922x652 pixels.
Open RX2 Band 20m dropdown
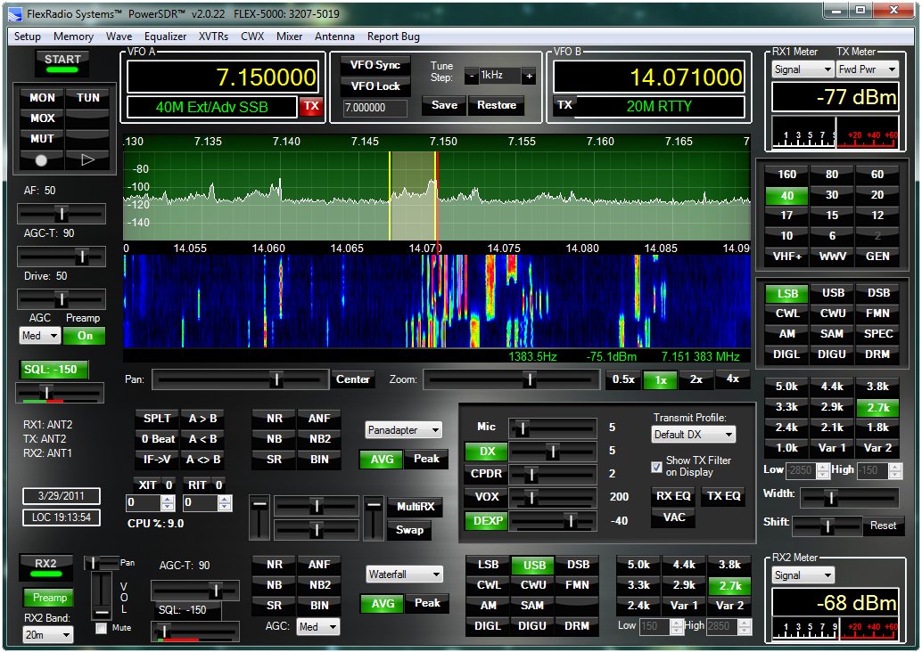click(x=47, y=635)
